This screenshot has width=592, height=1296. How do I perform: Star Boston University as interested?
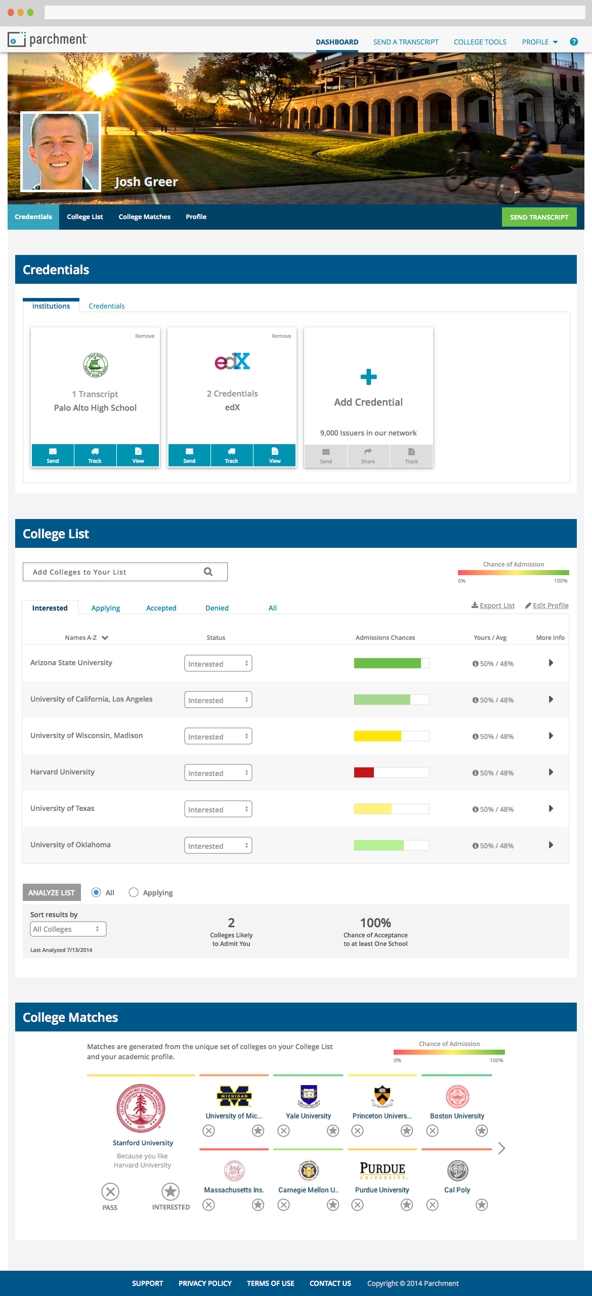click(x=482, y=1131)
